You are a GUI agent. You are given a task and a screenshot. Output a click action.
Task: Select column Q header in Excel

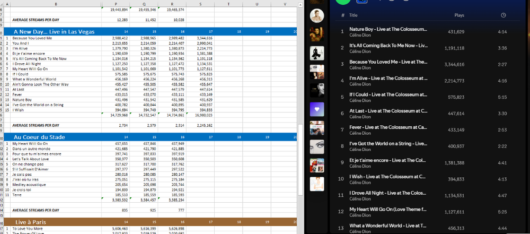[x=144, y=4]
